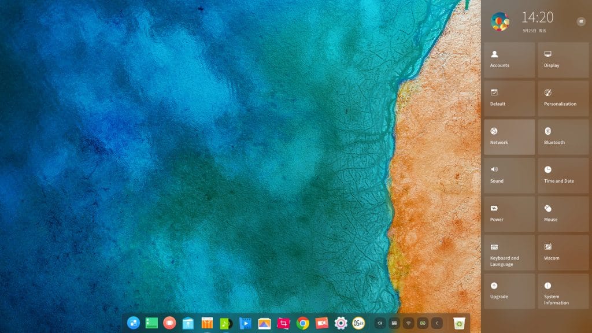Collapse the tray with the arrow button
This screenshot has height=333, width=592.
(x=437, y=323)
